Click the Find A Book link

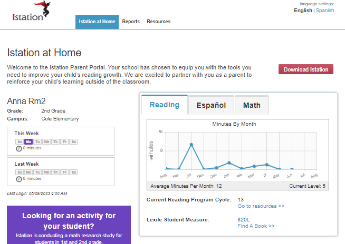(x=256, y=226)
